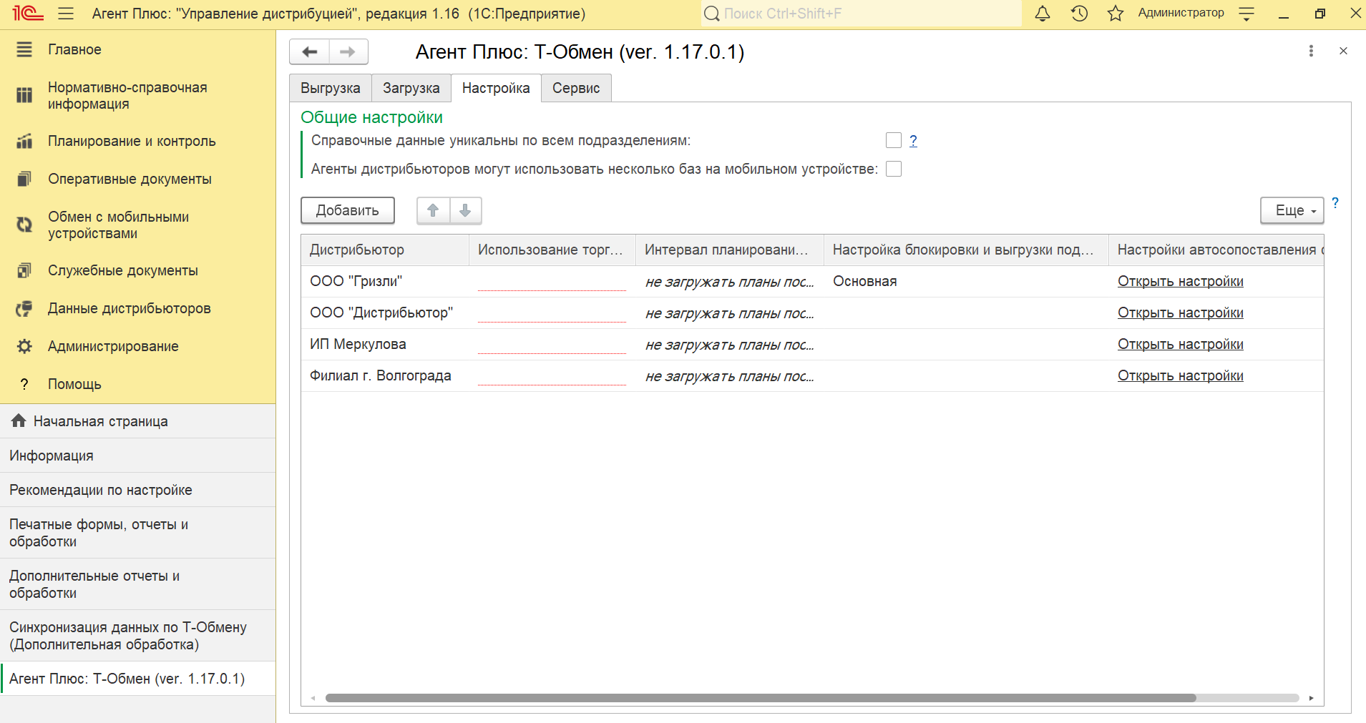Open the hamburger functions menu in title bar
This screenshot has height=723, width=1366.
[x=66, y=14]
